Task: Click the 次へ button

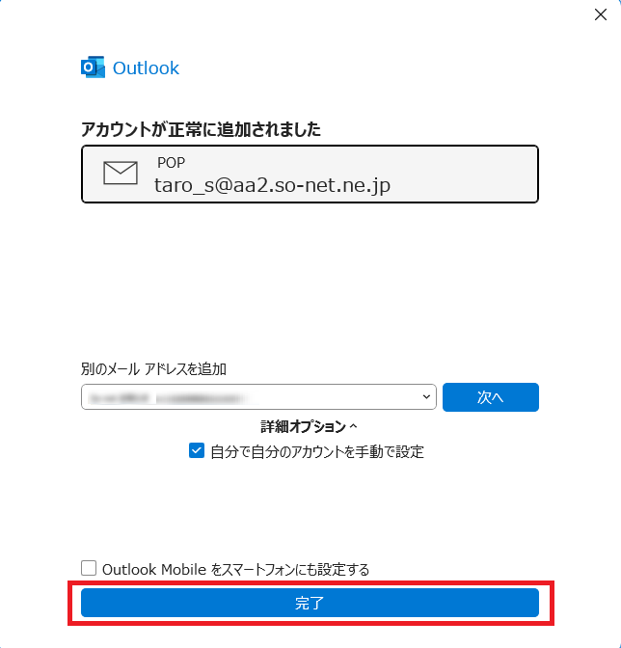Action: pyautogui.click(x=491, y=397)
